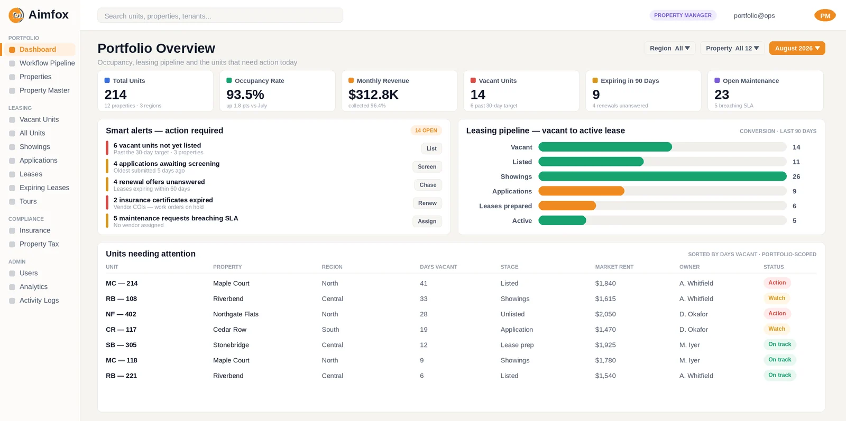Open the Property All 12 dropdown
The height and width of the screenshot is (421, 846).
pos(732,48)
